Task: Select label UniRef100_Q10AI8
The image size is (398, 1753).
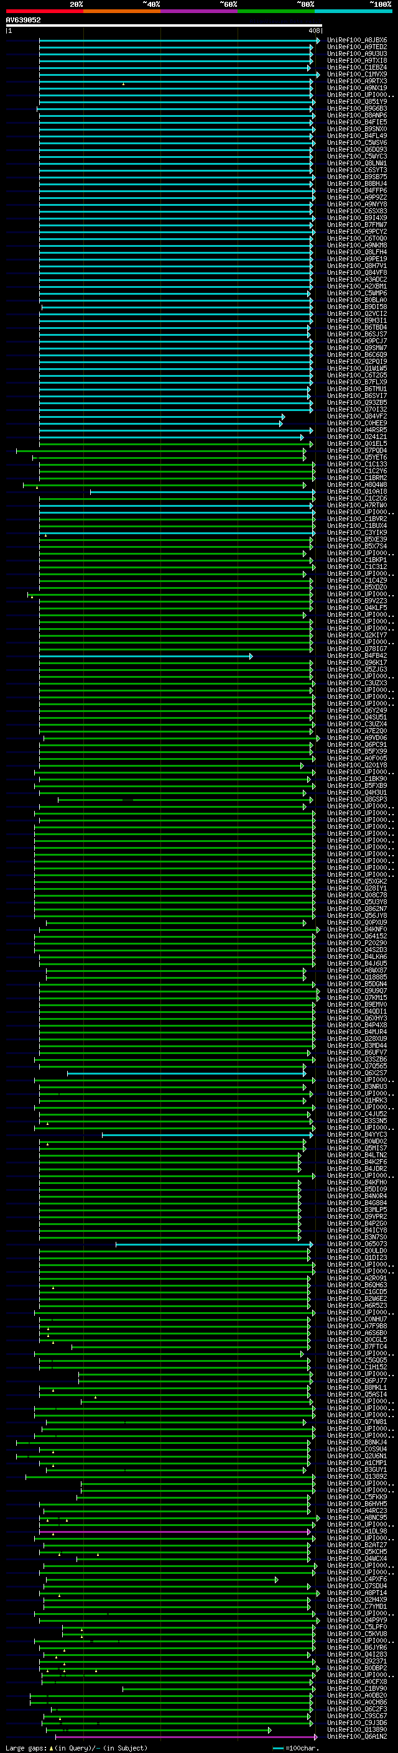Action: pos(356,492)
